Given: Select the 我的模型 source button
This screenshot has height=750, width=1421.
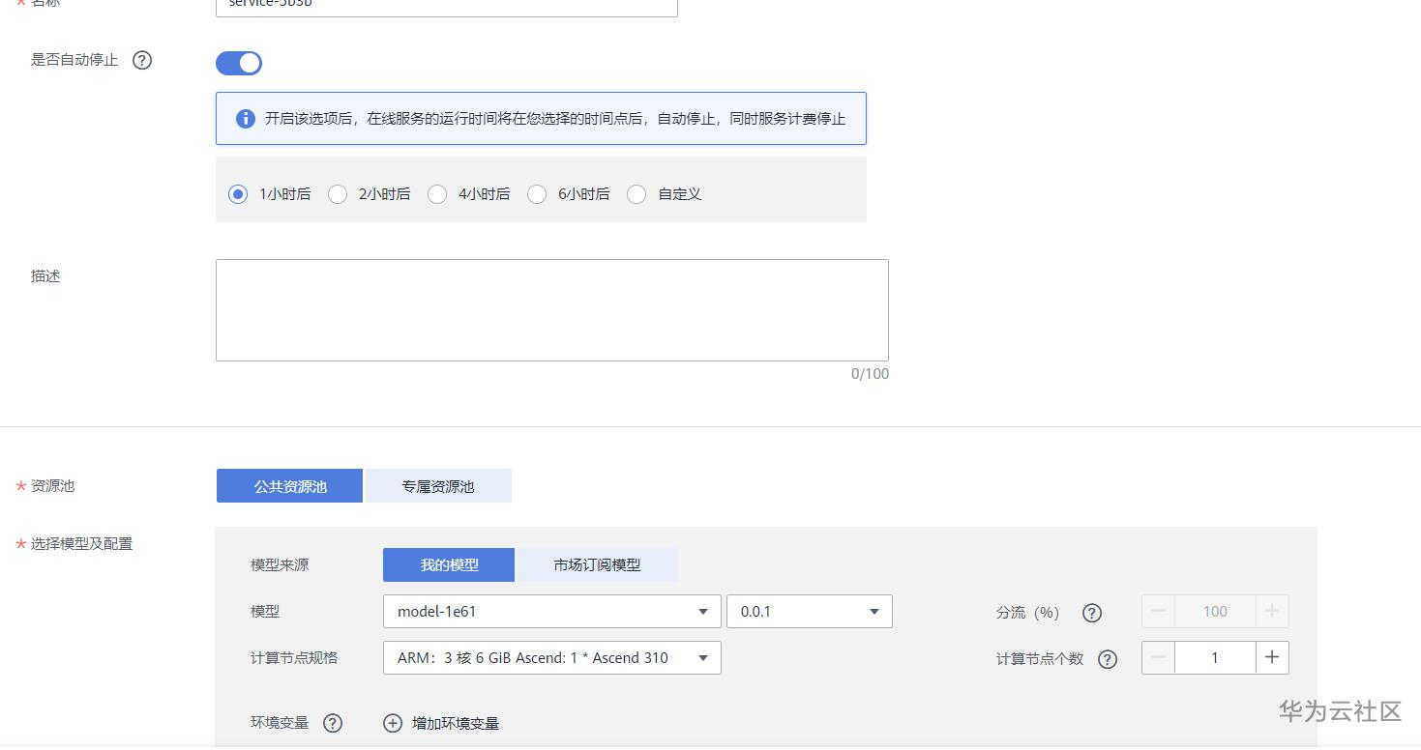Looking at the screenshot, I should [448, 564].
